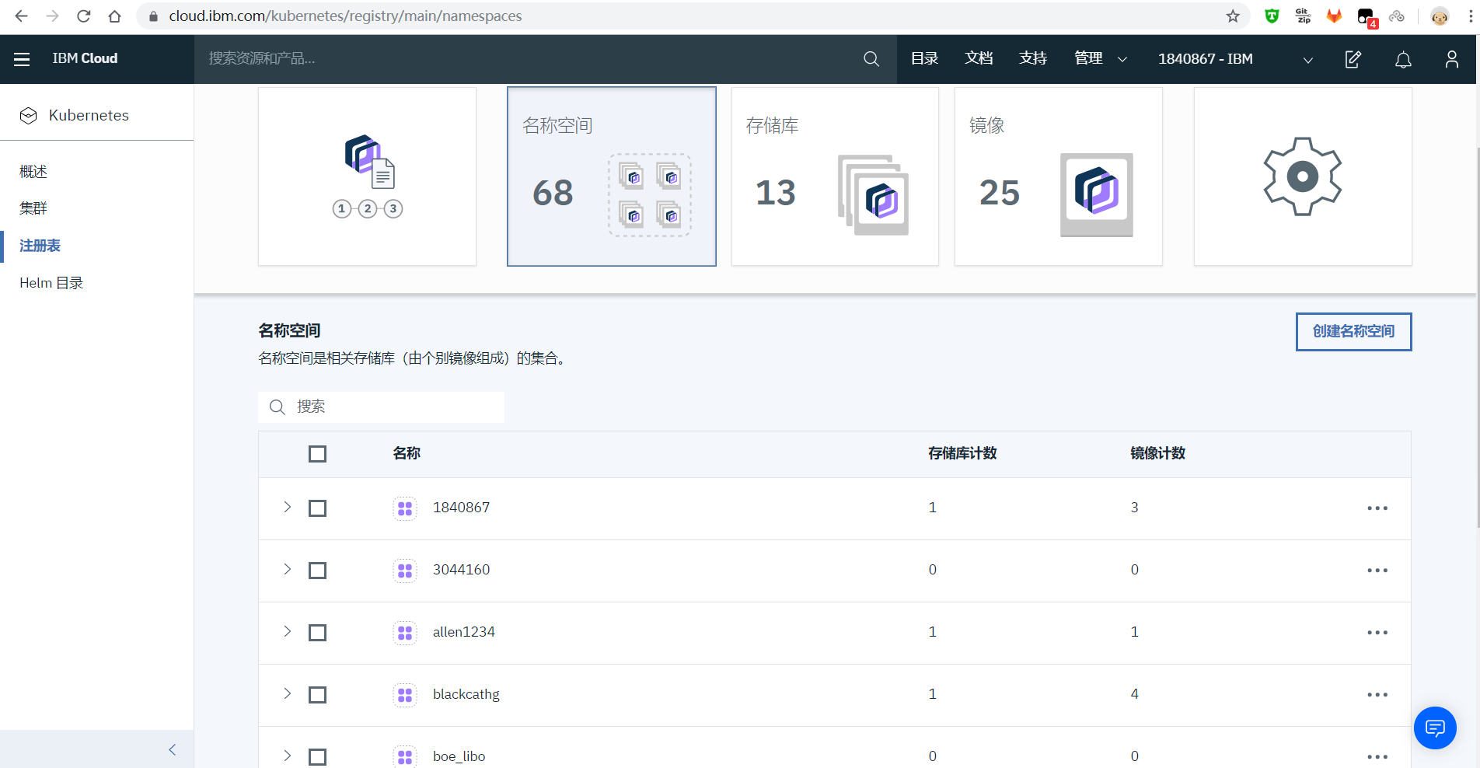This screenshot has height=768, width=1480.
Task: Open overflow menu for 1840867 row
Action: (x=1377, y=508)
